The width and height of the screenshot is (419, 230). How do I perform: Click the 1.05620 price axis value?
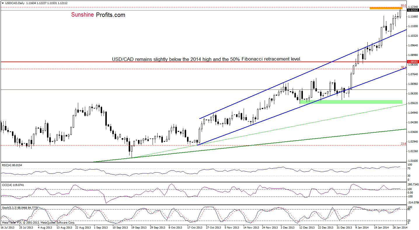pyautogui.click(x=413, y=103)
